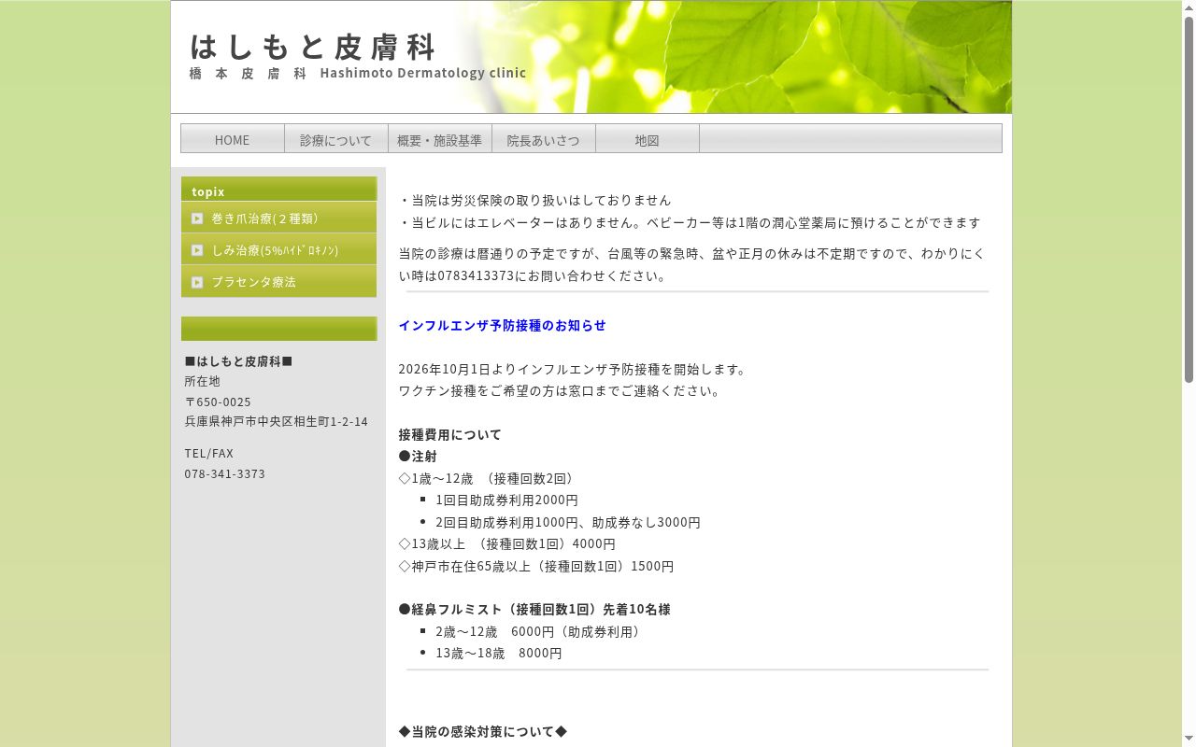Screen dimensions: 1196x747
Task: Click 2歳〜12歳 6000円 list item
Action: coord(539,631)
